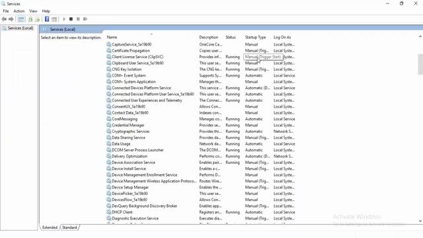The image size is (423, 238).
Task: Select Services (Local) in the console tree
Action: pyautogui.click(x=20, y=28)
